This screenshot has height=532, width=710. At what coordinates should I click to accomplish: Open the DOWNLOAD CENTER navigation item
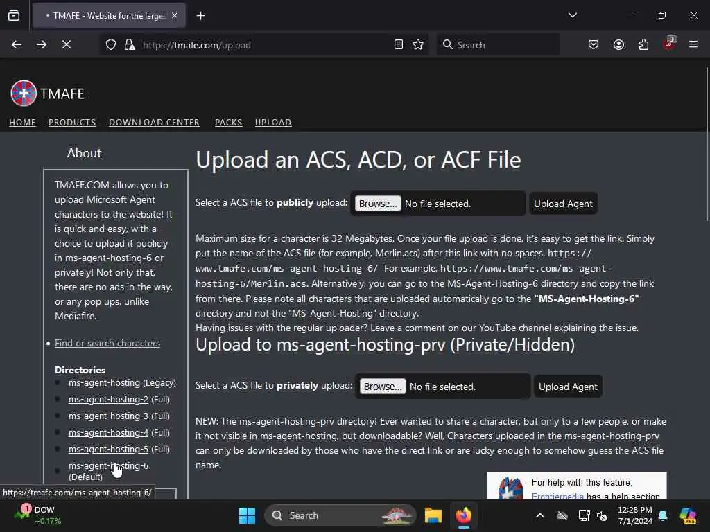click(x=154, y=123)
